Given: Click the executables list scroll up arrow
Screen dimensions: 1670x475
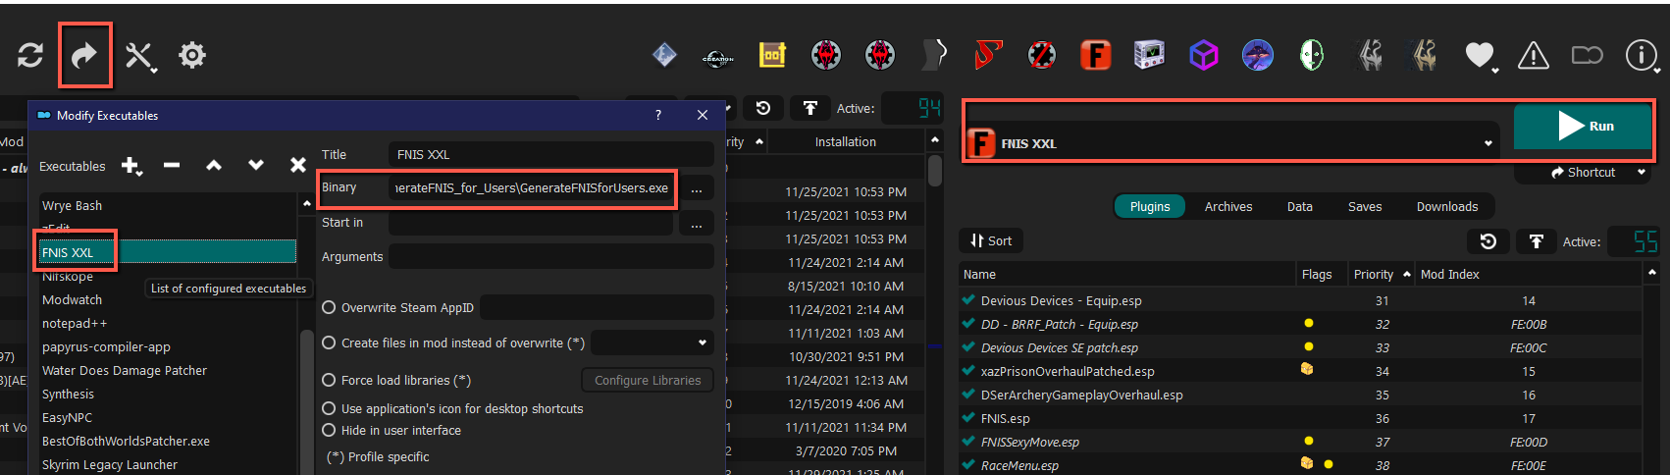Looking at the screenshot, I should tap(306, 203).
